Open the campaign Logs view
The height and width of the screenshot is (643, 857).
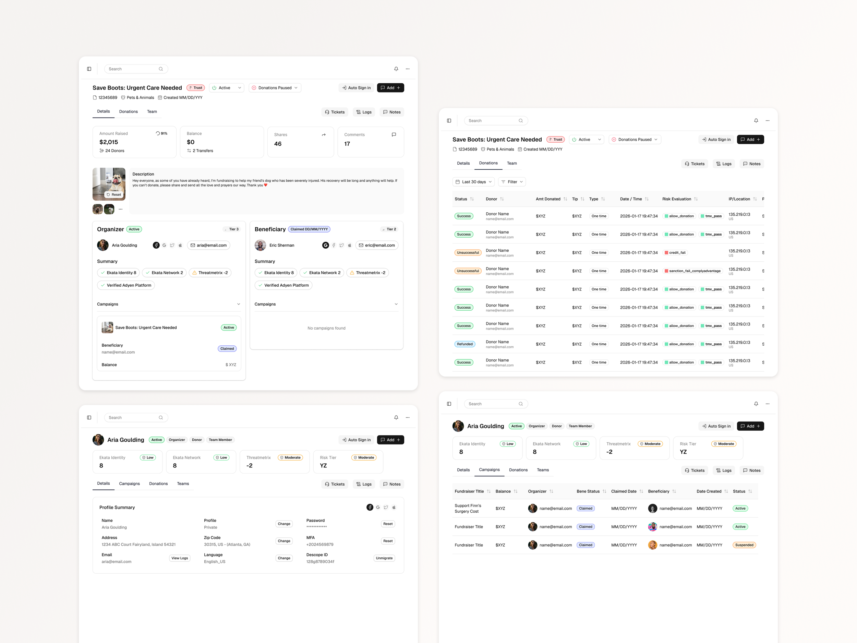click(x=364, y=111)
